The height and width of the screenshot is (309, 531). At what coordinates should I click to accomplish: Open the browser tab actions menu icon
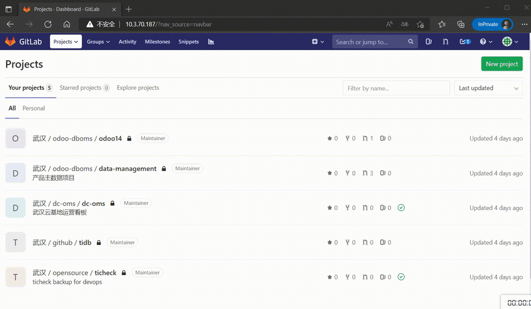(8, 9)
